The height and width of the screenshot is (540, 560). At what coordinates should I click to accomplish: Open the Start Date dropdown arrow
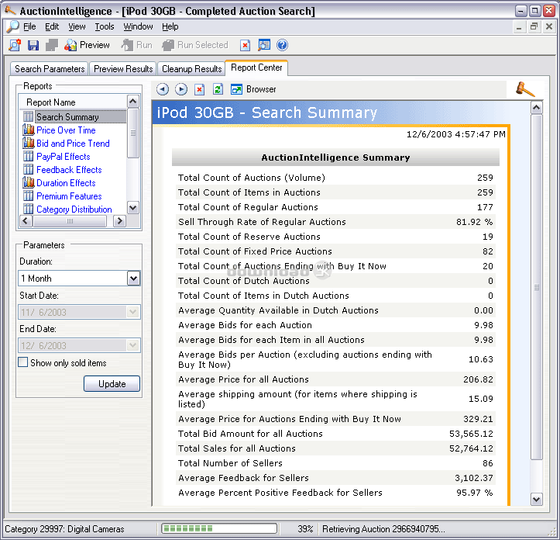pos(133,312)
